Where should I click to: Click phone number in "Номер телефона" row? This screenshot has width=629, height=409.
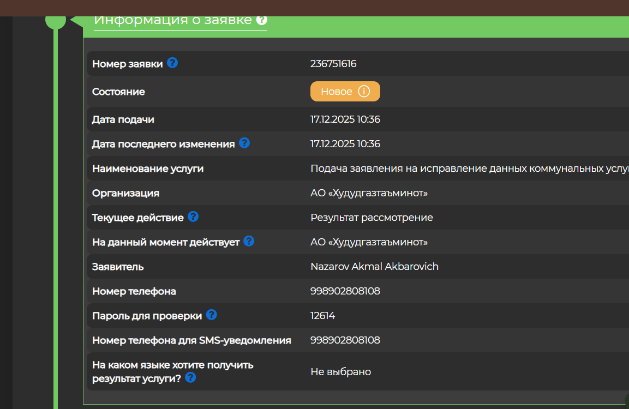345,291
